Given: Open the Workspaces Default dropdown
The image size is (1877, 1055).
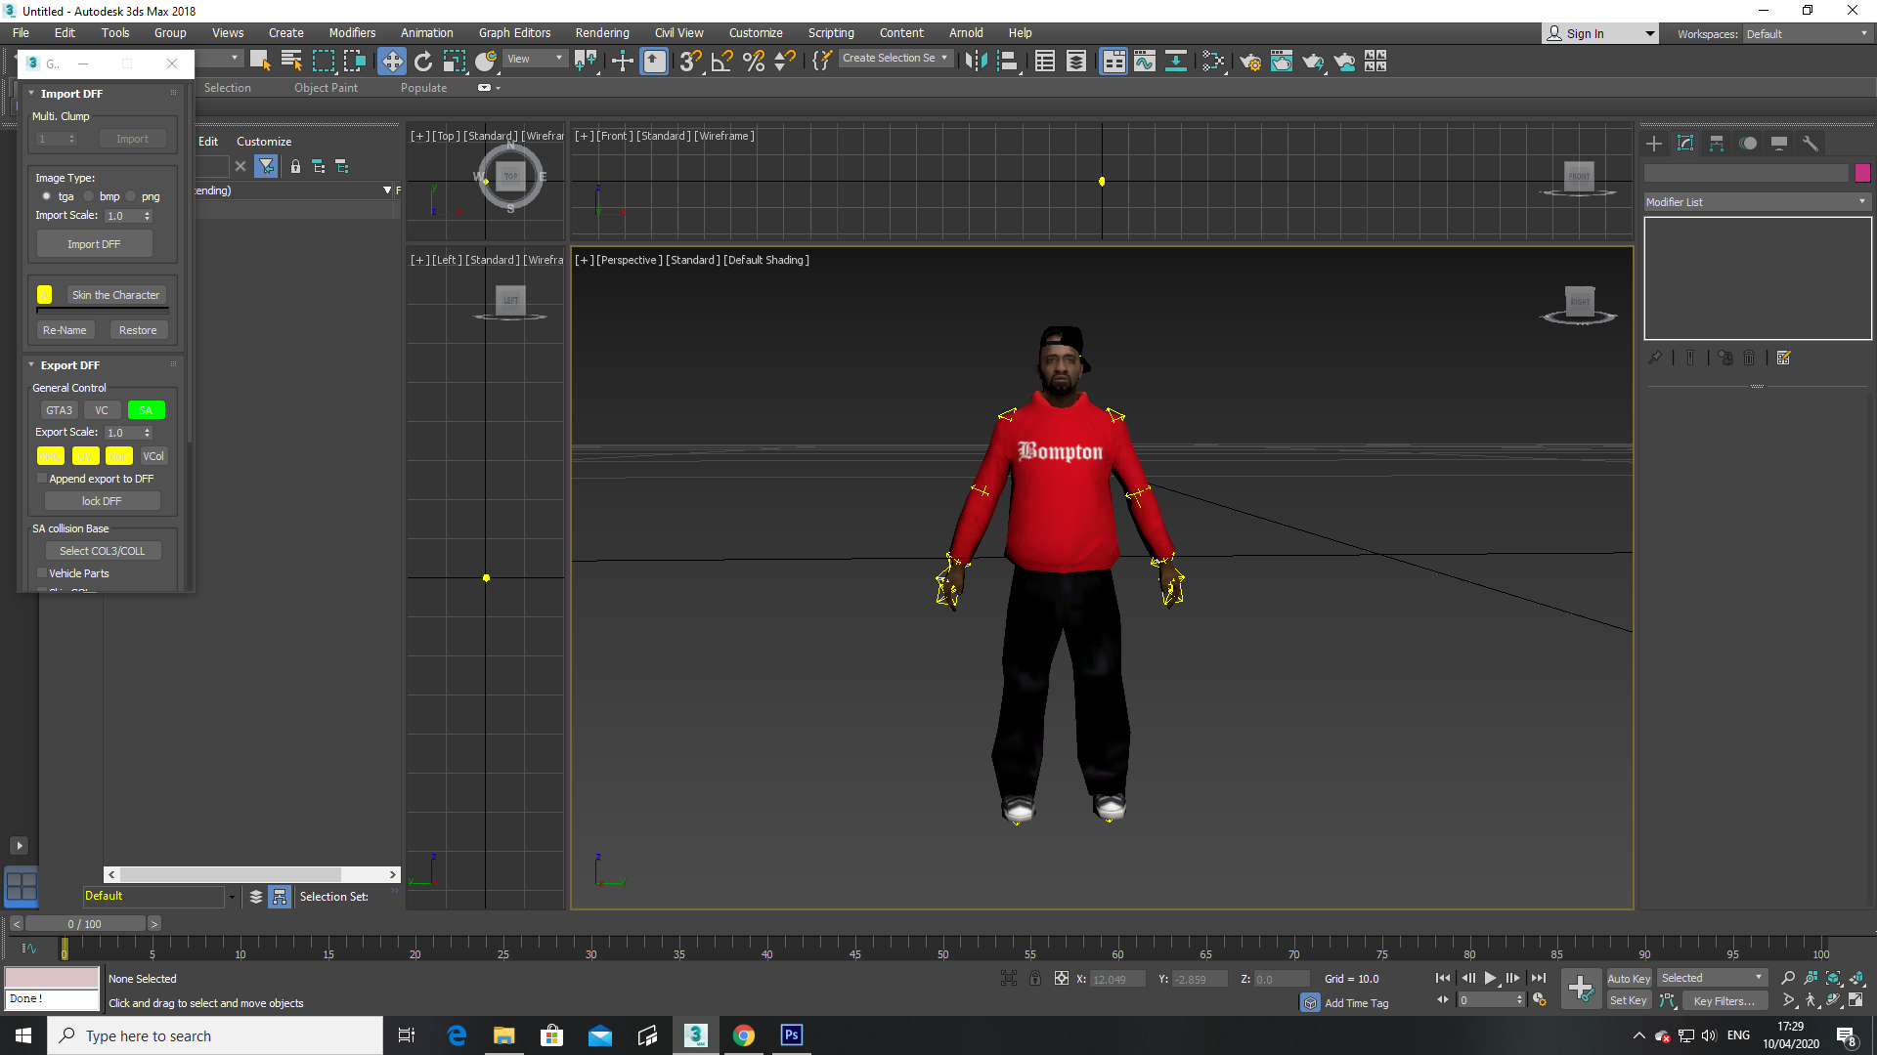Looking at the screenshot, I should [1807, 34].
